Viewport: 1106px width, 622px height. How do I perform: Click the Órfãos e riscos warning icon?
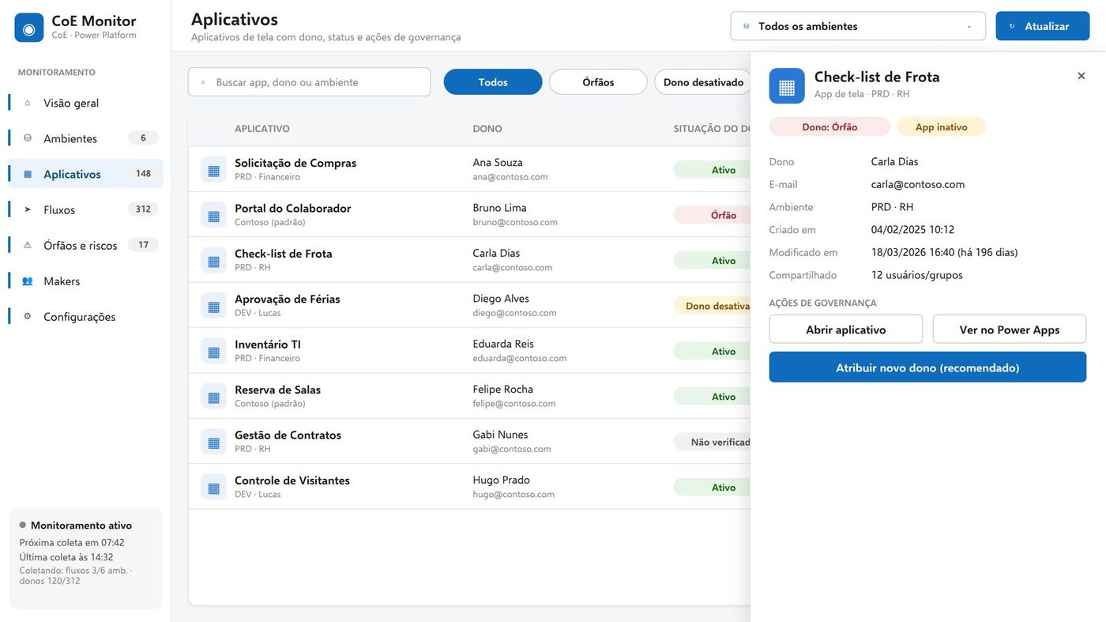coord(28,245)
